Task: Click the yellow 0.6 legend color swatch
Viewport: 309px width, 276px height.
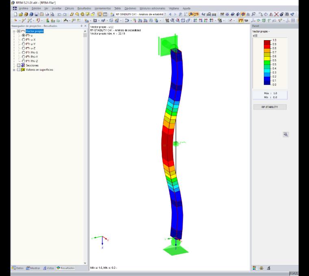Action: point(267,58)
